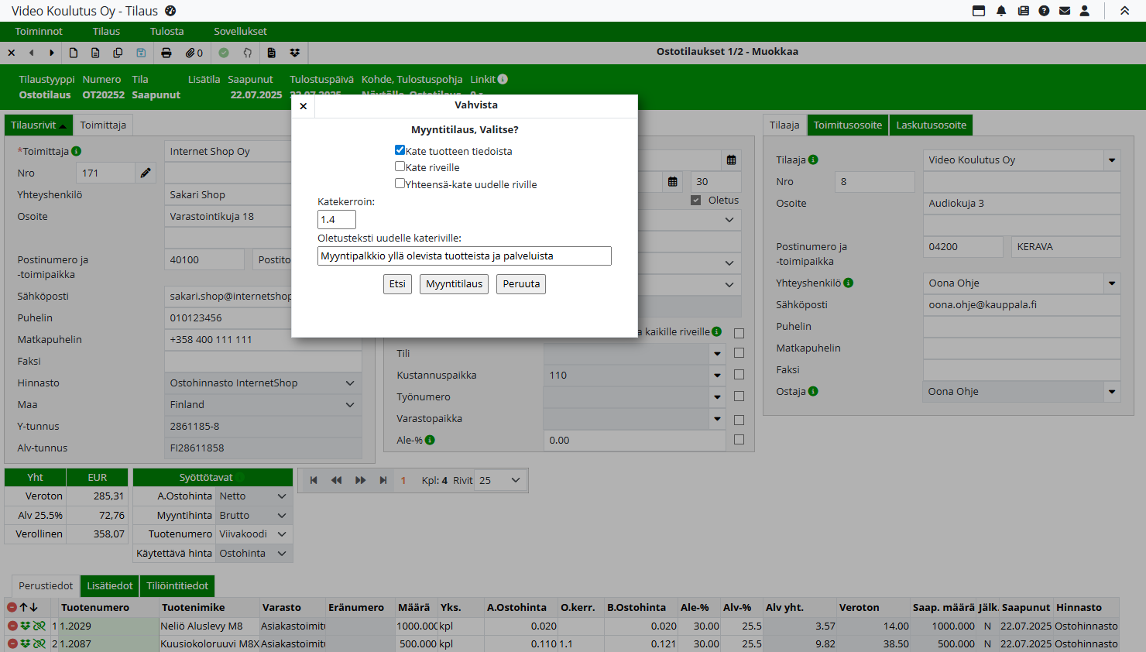
Task: Click the printer icon in the toolbar
Action: click(166, 53)
